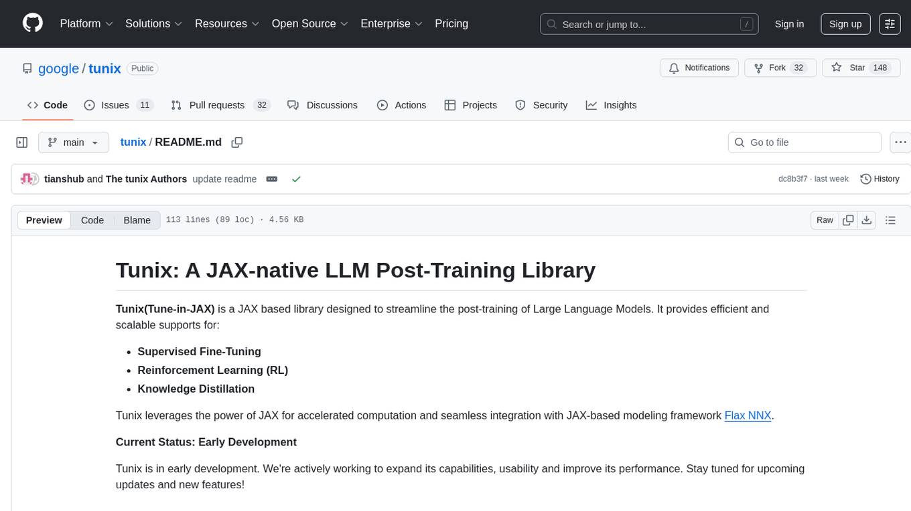
Task: Click the Go to file search box
Action: pyautogui.click(x=804, y=142)
